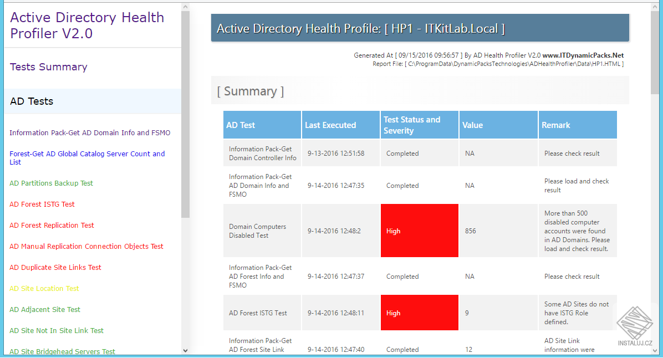Open AD Site Location Test link

pos(44,289)
